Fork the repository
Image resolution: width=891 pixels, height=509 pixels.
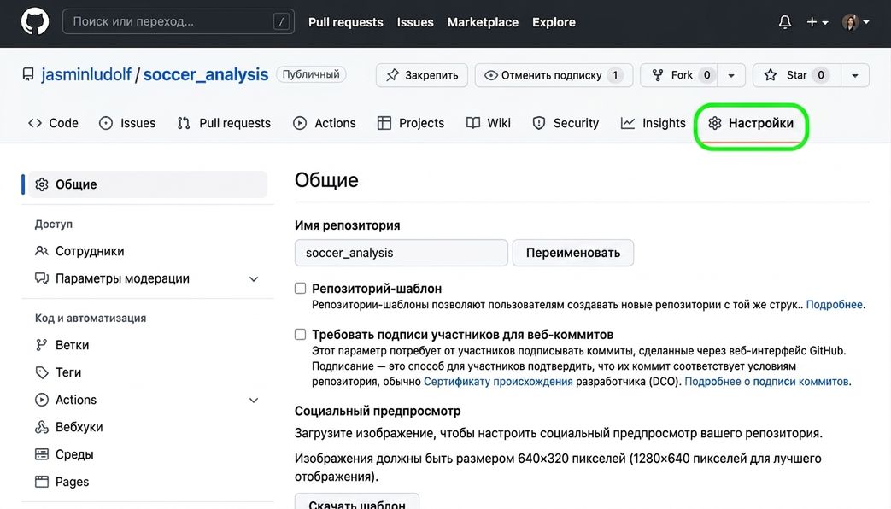coord(679,75)
